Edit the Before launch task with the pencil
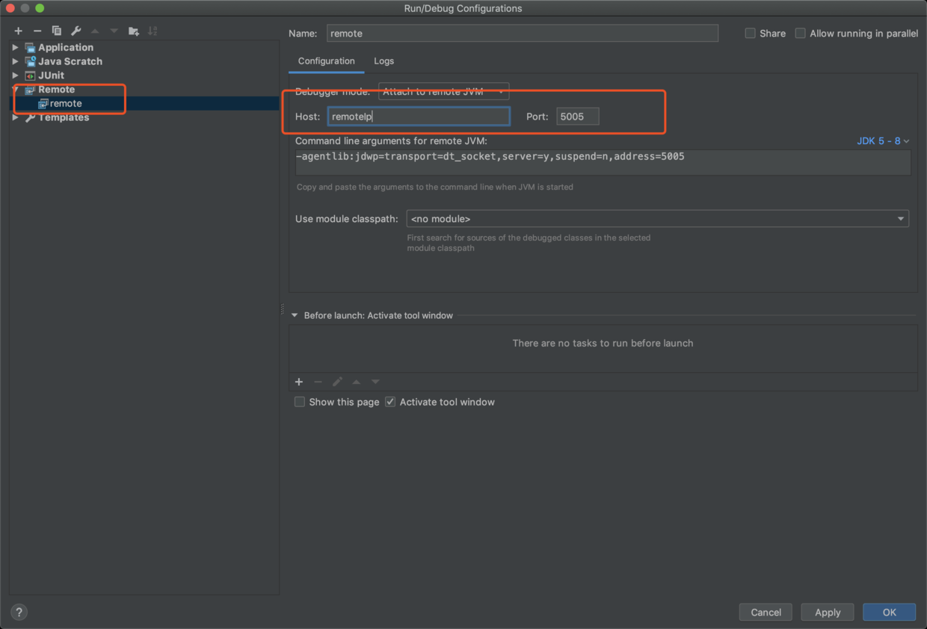 pos(337,382)
